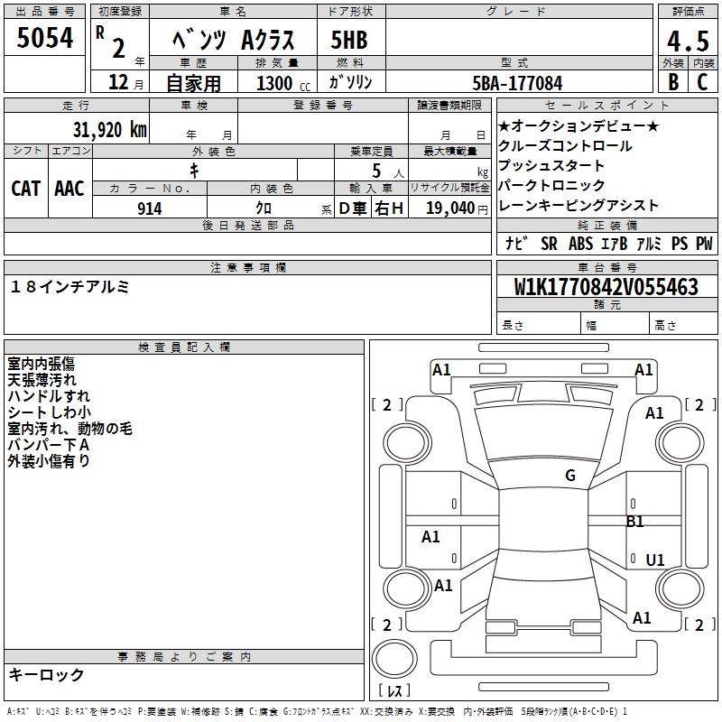Viewport: 722px width, 722px height.
Task: Click the 検査員記入欄 header
Action: point(184,347)
